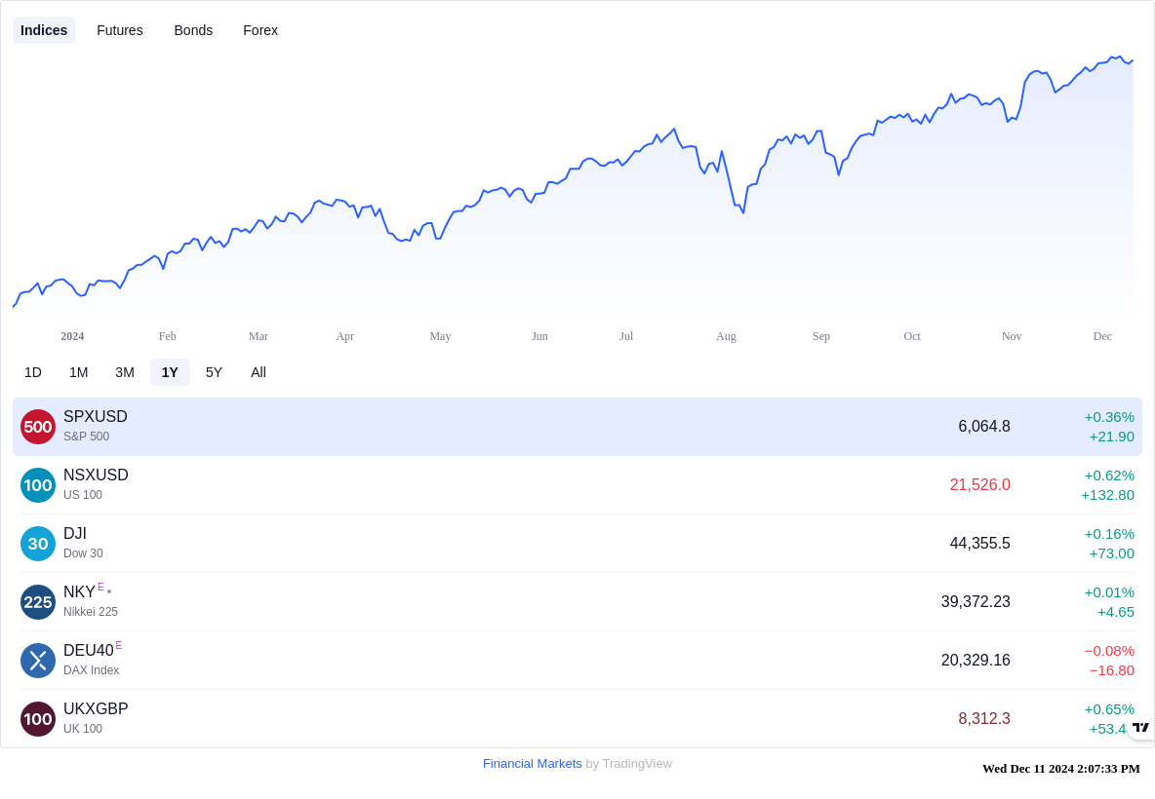Click the chart line near the August dip
The width and height of the screenshot is (1155, 799).
741,210
